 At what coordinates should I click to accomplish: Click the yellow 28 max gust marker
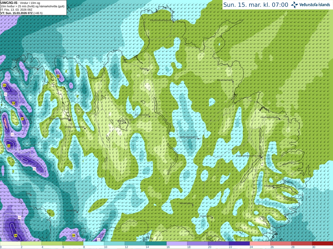click(x=22, y=119)
